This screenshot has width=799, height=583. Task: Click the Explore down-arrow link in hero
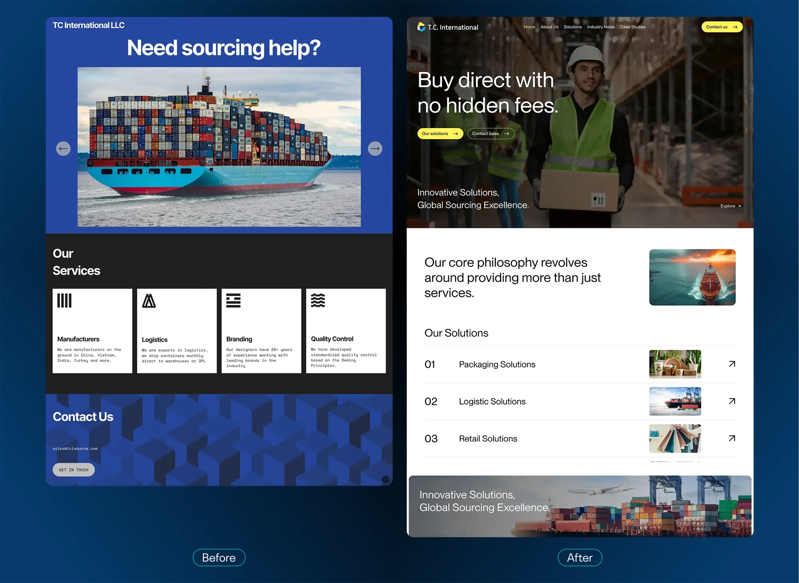[731, 206]
